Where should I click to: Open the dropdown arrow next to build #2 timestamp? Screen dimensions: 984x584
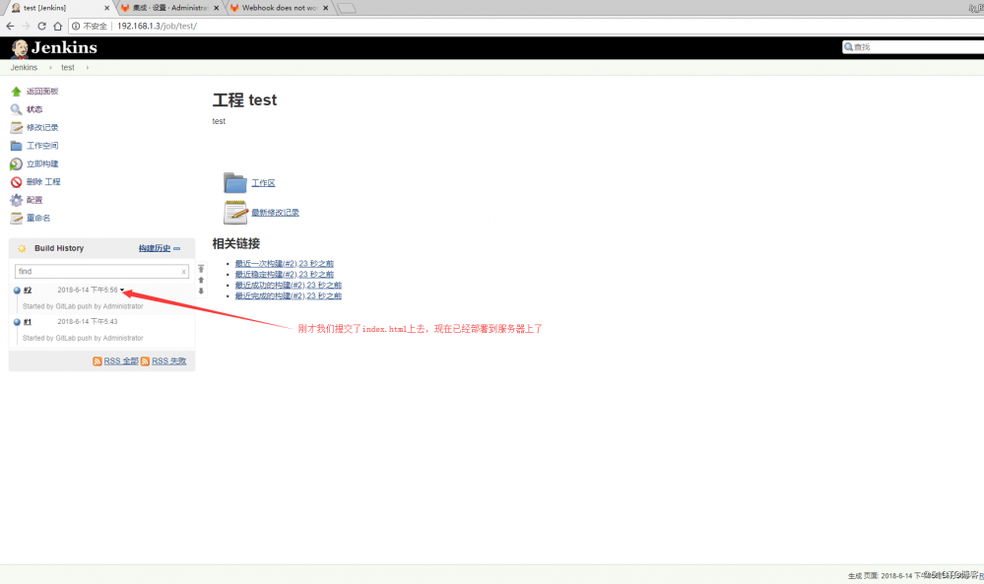tap(122, 290)
